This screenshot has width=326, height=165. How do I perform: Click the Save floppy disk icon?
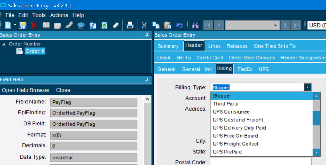click(x=23, y=25)
